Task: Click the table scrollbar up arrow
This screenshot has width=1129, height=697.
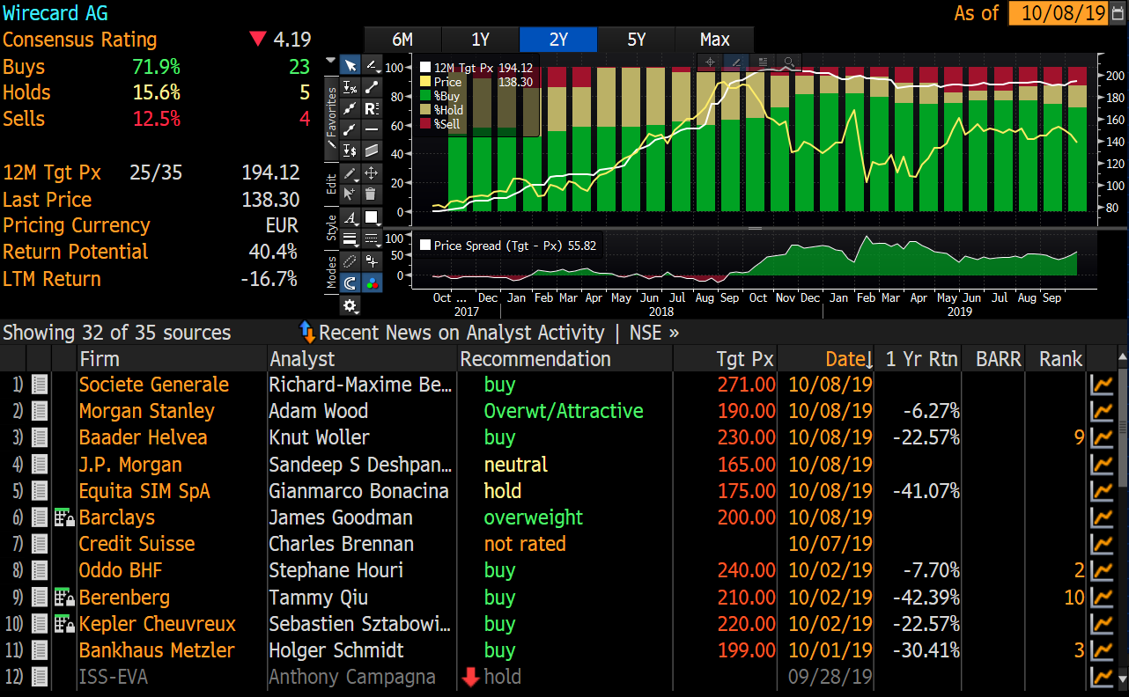Action: tap(1122, 357)
